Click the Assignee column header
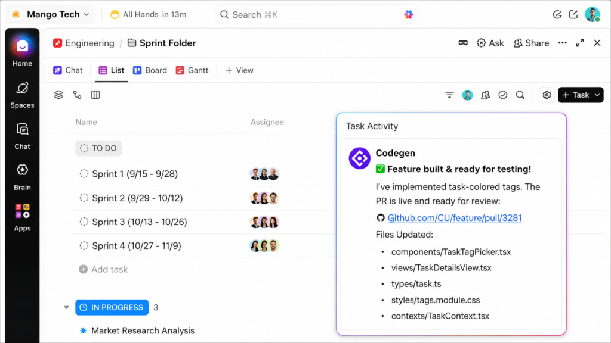The height and width of the screenshot is (343, 611). [x=267, y=122]
